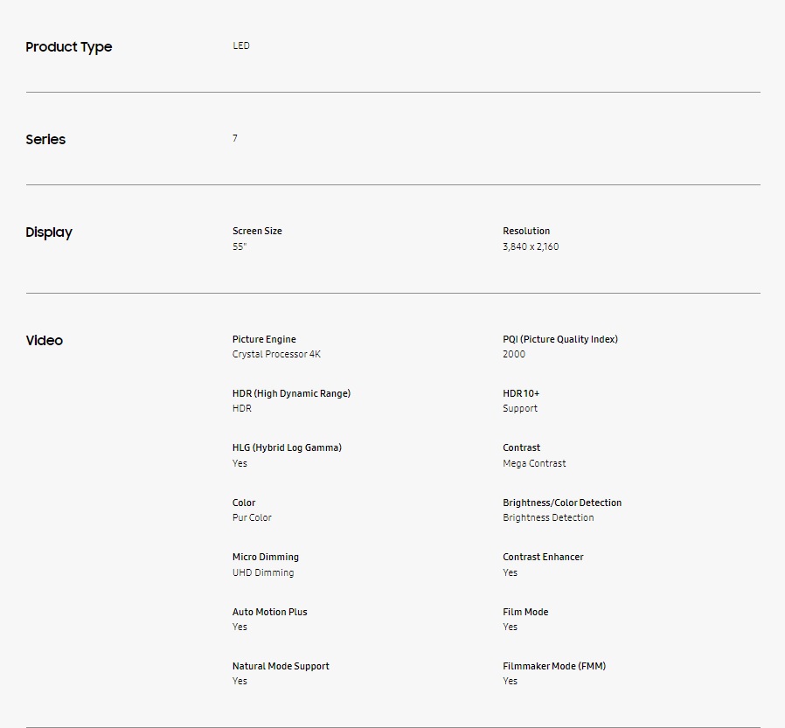Image resolution: width=785 pixels, height=728 pixels.
Task: Click the Series section heading
Action: pos(45,140)
